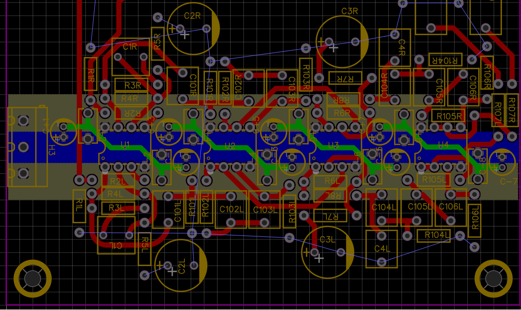The height and width of the screenshot is (310, 521).
Task: Select the bottom-left mounting hole
Action: 33,278
